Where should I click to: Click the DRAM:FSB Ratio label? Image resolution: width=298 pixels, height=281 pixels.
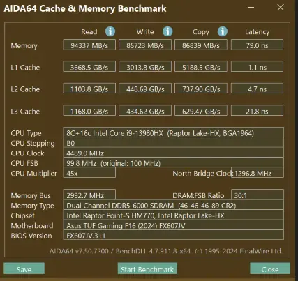[198, 195]
